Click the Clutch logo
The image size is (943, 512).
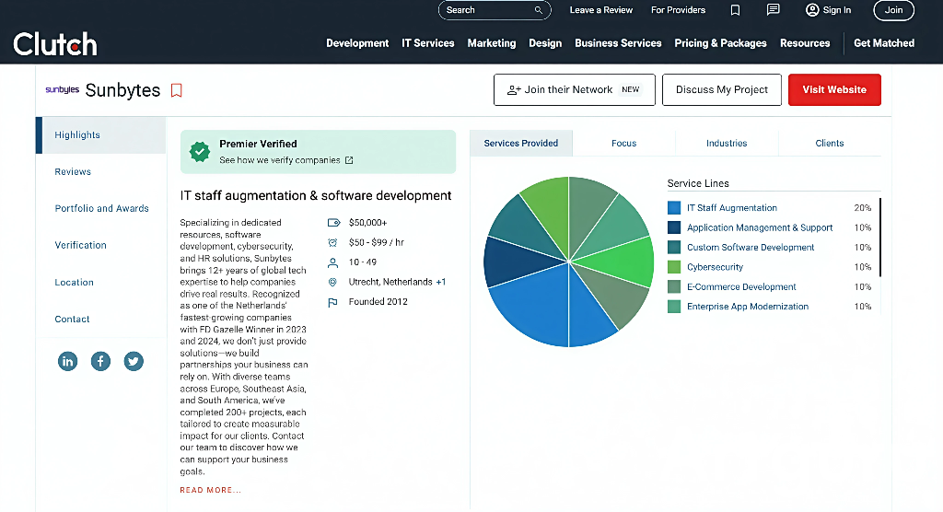click(x=55, y=43)
